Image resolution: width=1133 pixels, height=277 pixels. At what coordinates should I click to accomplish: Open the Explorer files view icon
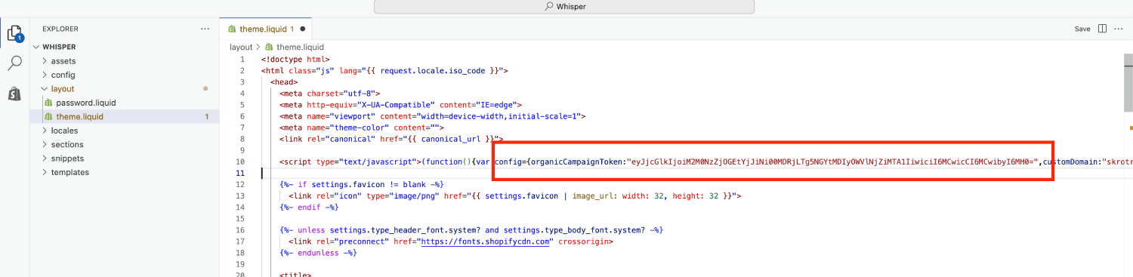tap(14, 33)
